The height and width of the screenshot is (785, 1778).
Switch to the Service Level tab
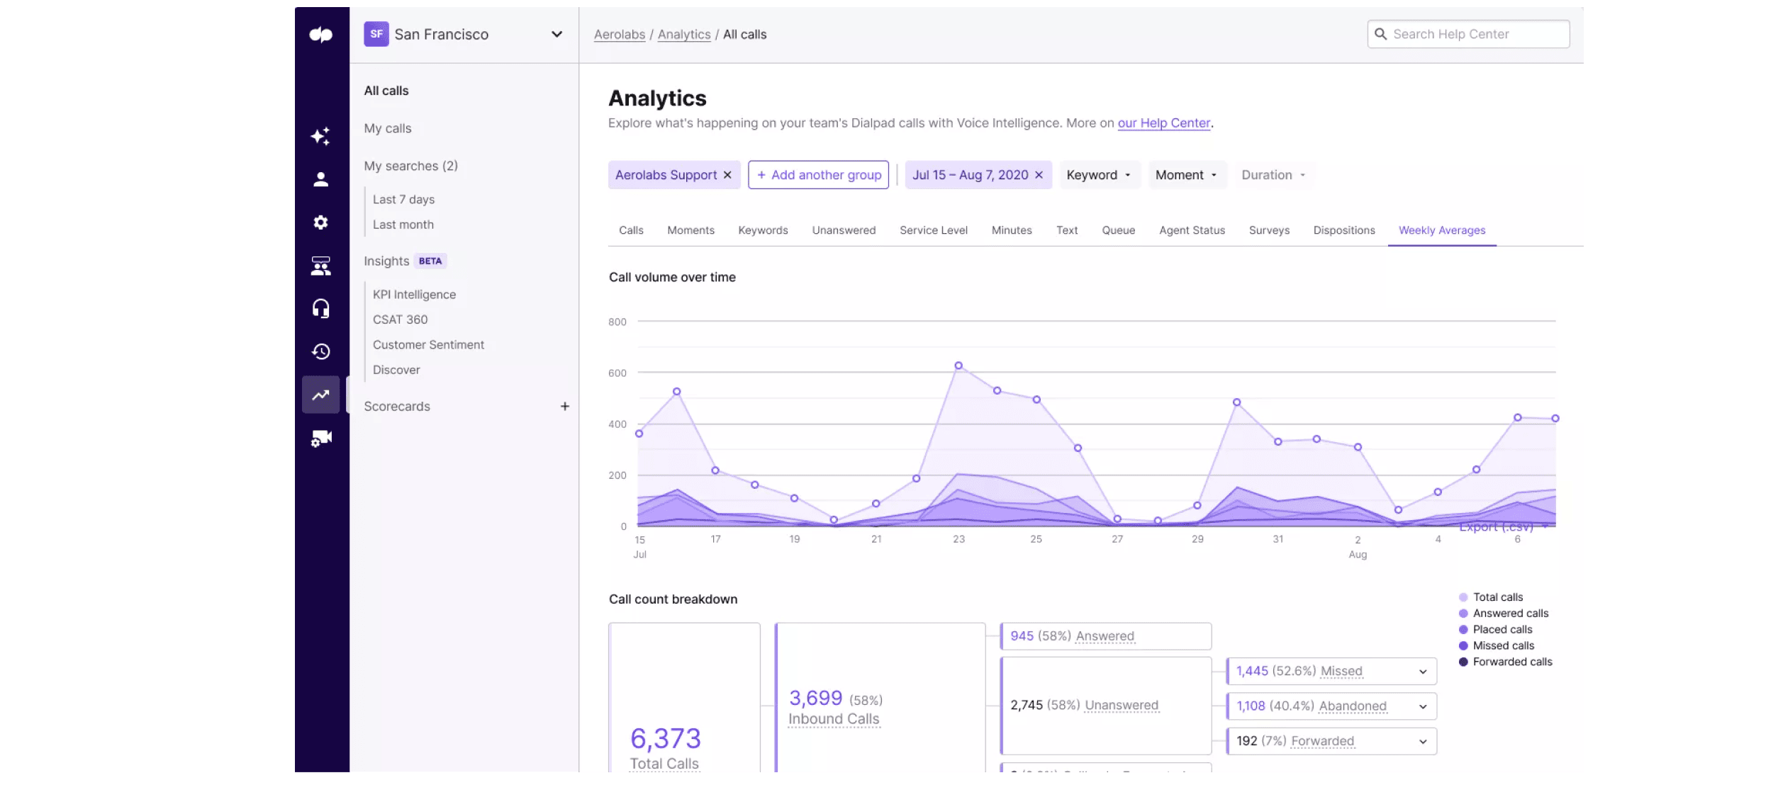[x=933, y=230]
